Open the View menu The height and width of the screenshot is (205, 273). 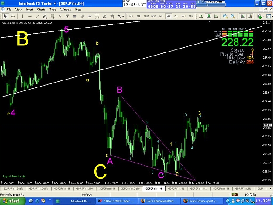click(18, 10)
